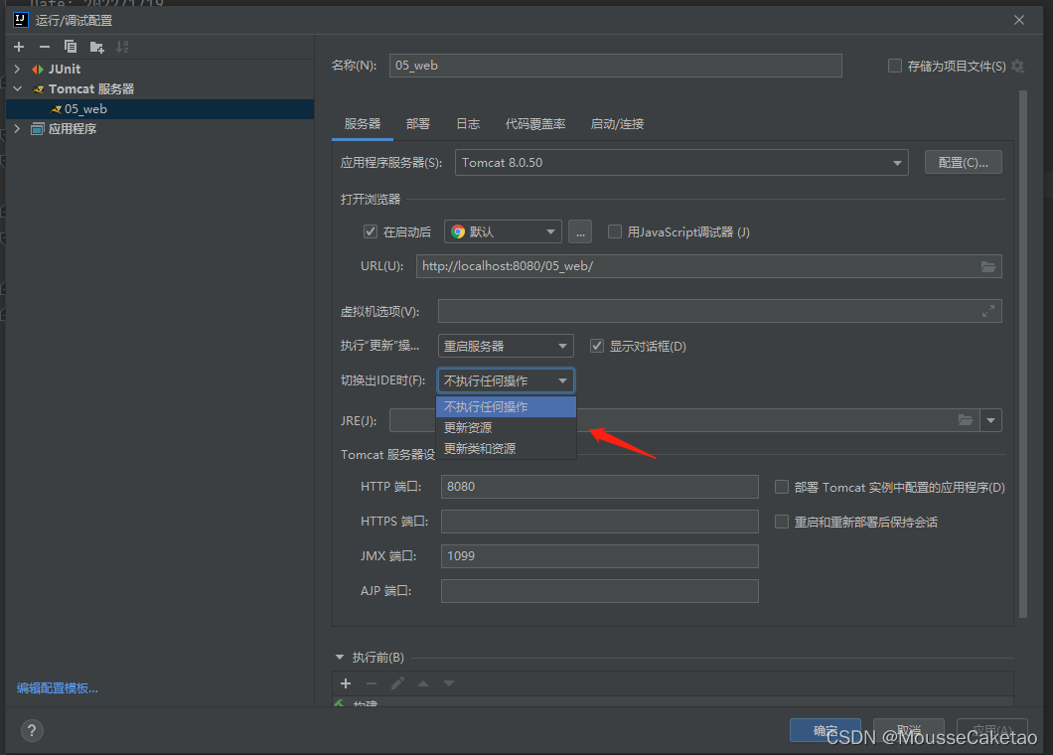Add a new run configuration
This screenshot has width=1053, height=755.
coord(19,47)
